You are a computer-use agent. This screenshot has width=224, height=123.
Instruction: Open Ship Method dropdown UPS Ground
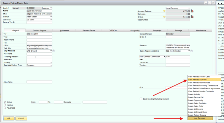point(39,51)
